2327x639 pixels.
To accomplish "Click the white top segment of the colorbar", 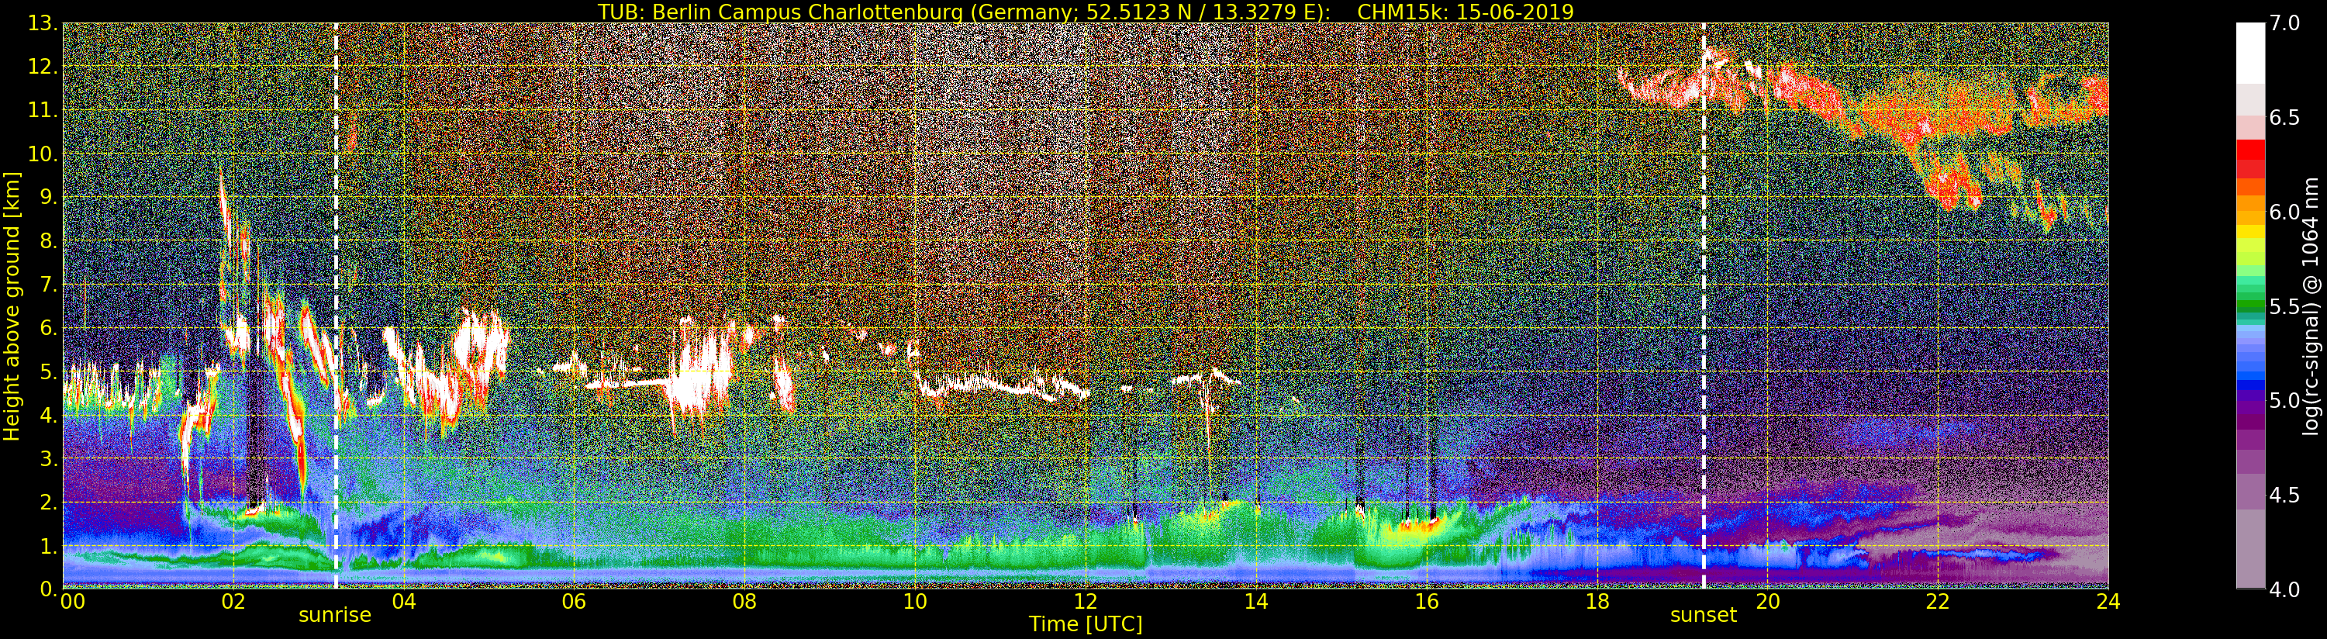I will pyautogui.click(x=2250, y=53).
